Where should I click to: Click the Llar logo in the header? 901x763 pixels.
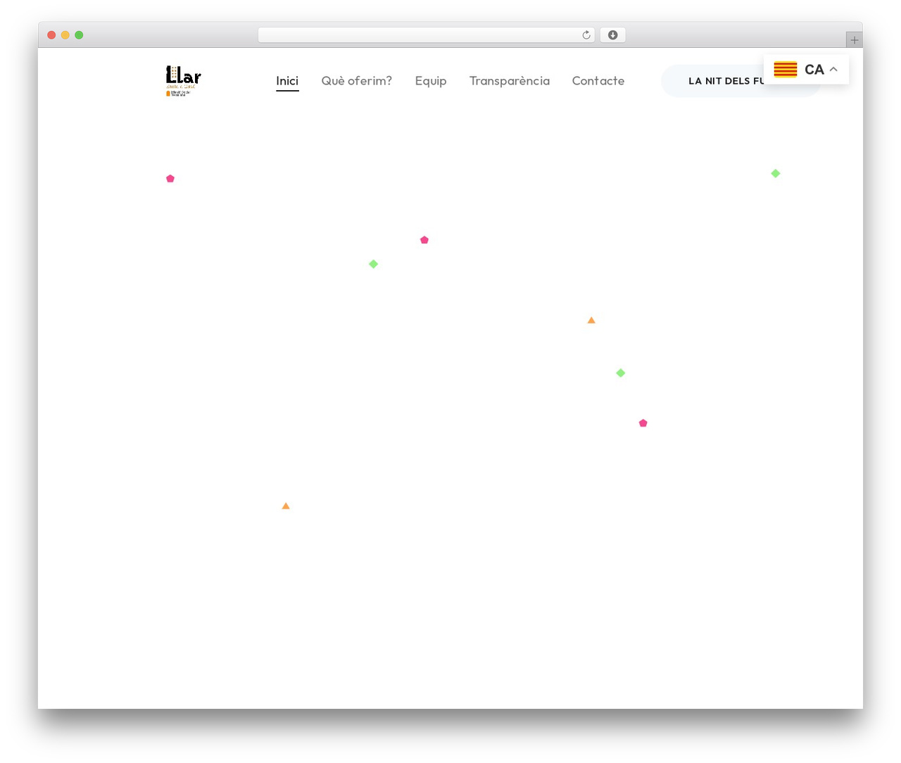tap(184, 81)
